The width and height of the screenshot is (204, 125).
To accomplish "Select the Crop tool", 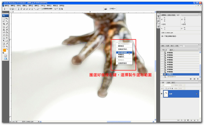I will point(4,24).
